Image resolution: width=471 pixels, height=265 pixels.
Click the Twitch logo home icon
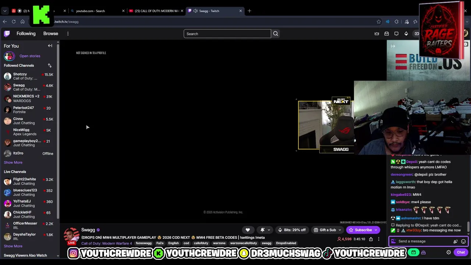(7, 33)
